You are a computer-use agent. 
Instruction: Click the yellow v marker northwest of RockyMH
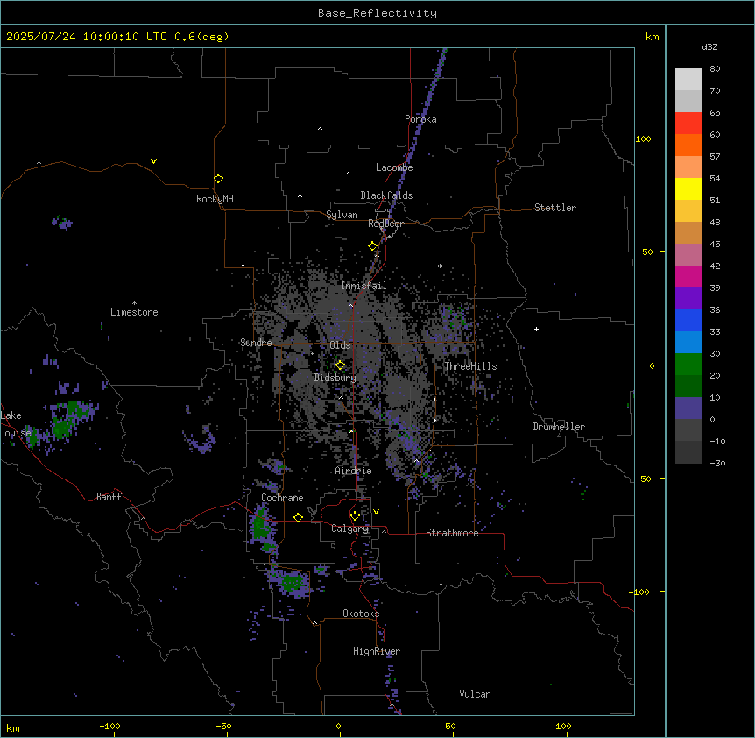[x=153, y=161]
